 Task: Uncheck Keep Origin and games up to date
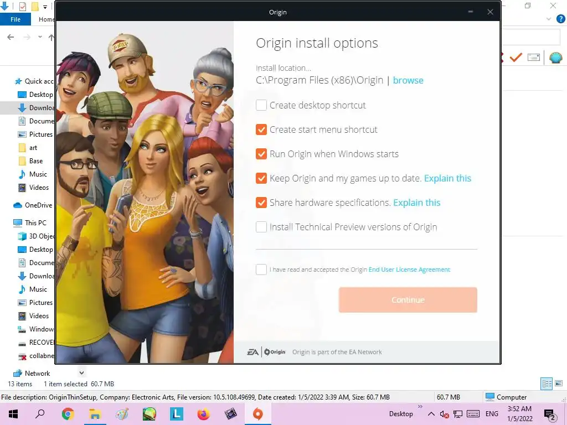[261, 178]
